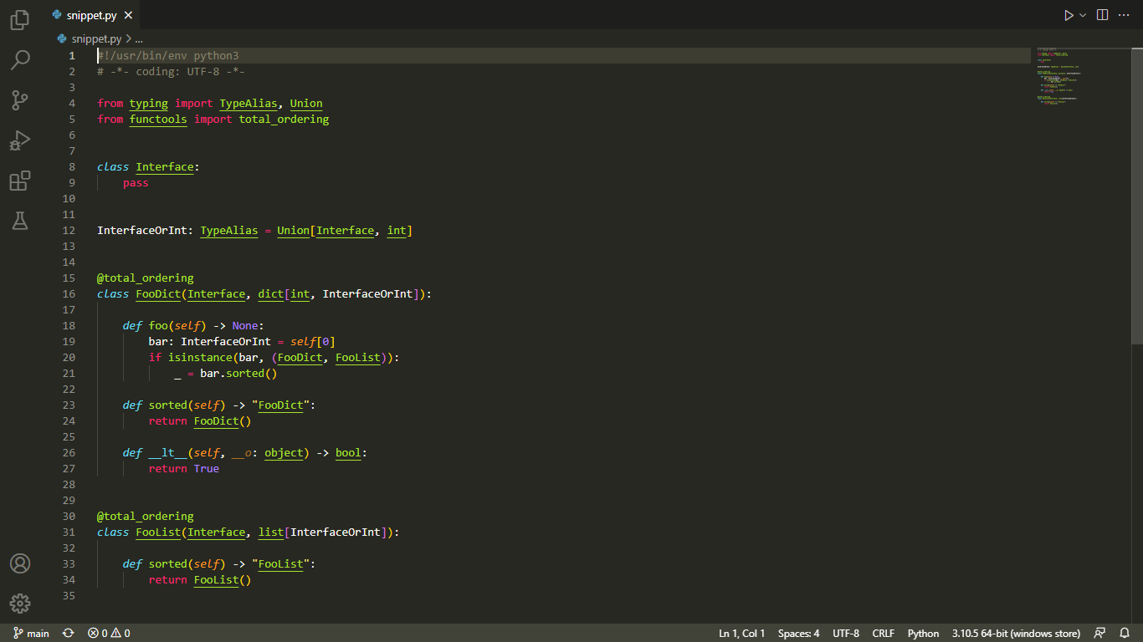The image size is (1143, 642).
Task: Open the Testing flask panel
Action: coord(19,221)
